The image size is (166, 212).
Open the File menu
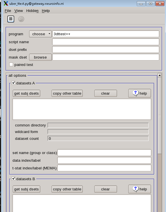point(8,11)
